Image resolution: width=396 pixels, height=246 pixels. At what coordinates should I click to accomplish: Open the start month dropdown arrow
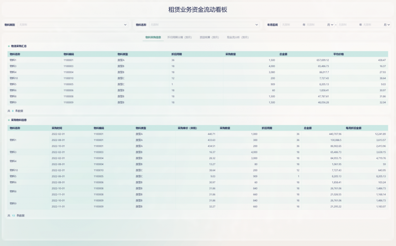332,25
